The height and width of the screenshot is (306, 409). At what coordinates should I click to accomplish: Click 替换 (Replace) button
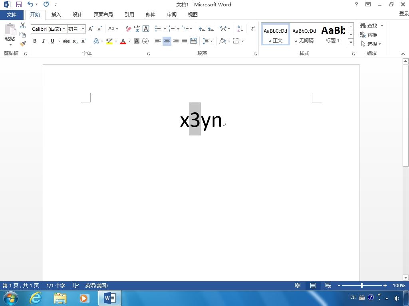tap(369, 35)
